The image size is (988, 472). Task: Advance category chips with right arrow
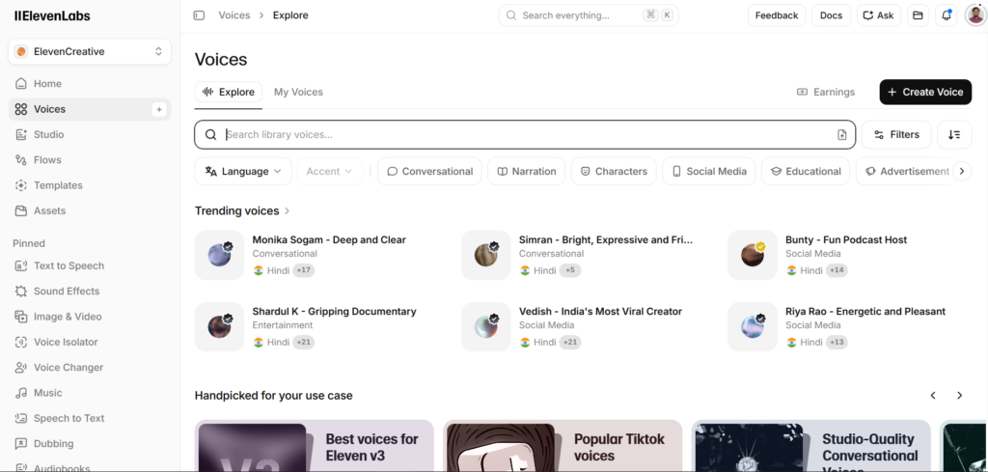click(962, 172)
